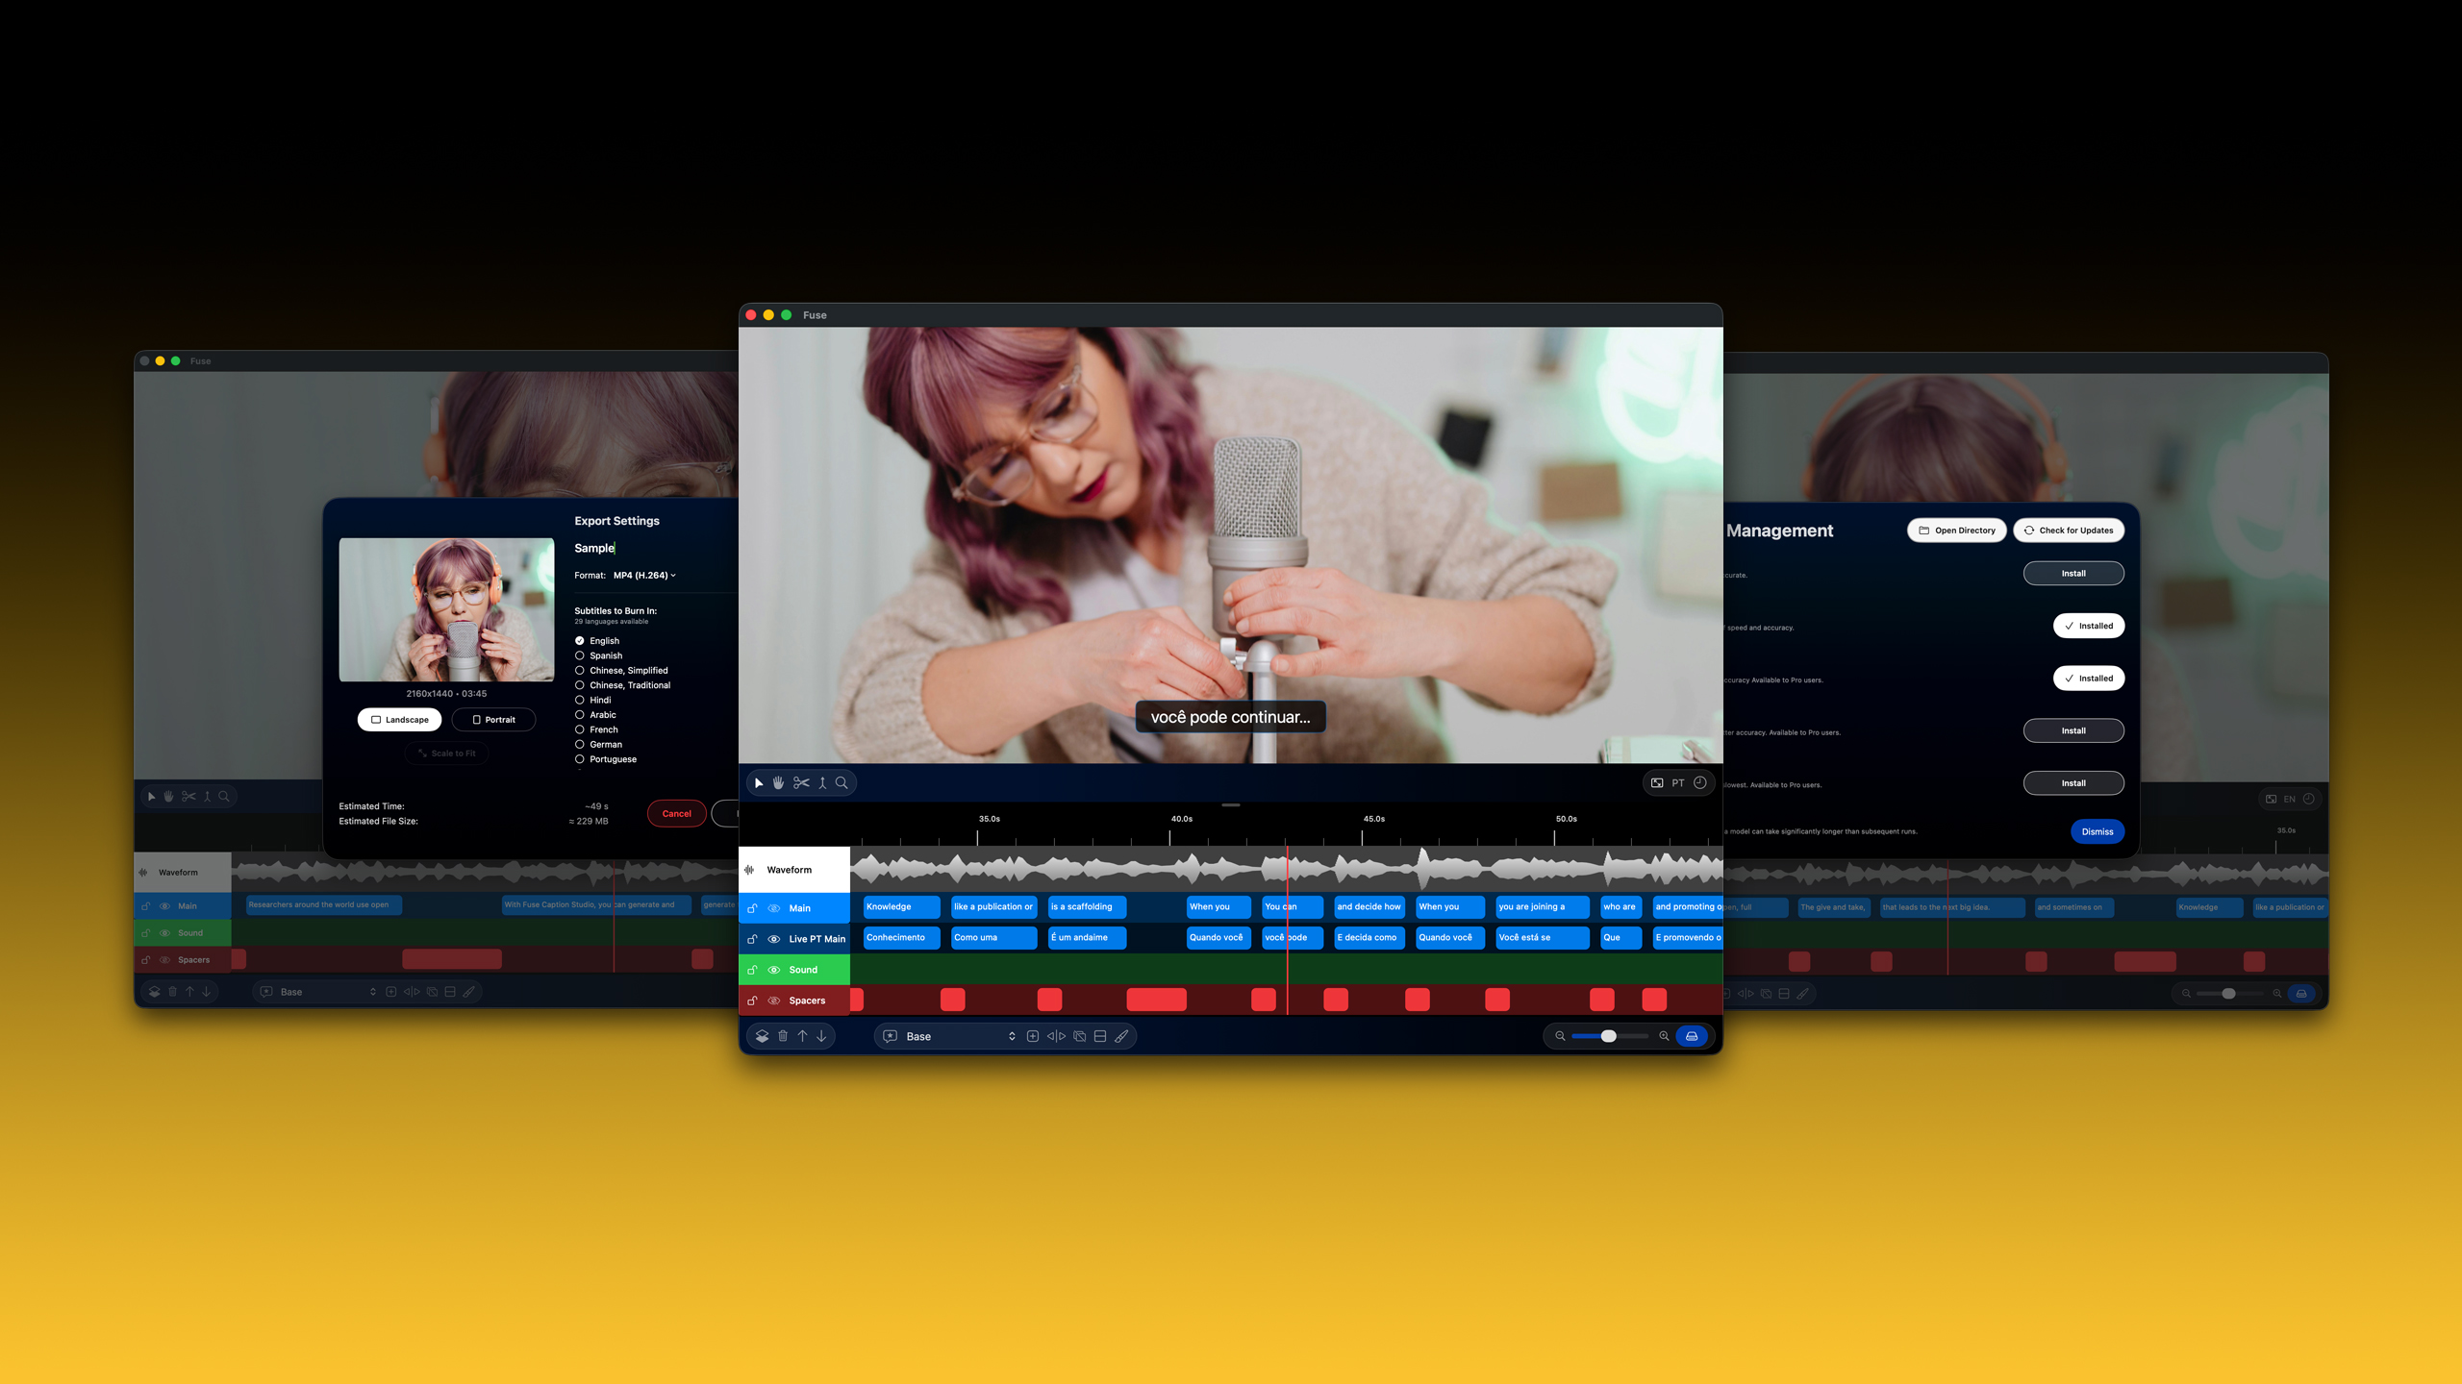Open the PT language selector
This screenshot has height=1384, width=2462.
click(1677, 782)
